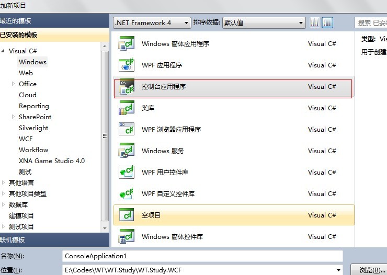
Task: Select the 测试 category under Visual C#
Action: 25,172
